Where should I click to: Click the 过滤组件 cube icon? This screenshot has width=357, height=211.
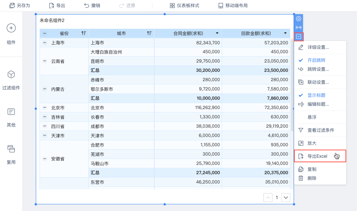point(11,74)
